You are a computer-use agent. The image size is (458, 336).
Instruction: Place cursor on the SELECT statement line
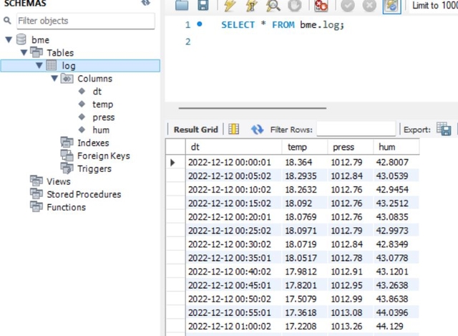283,25
